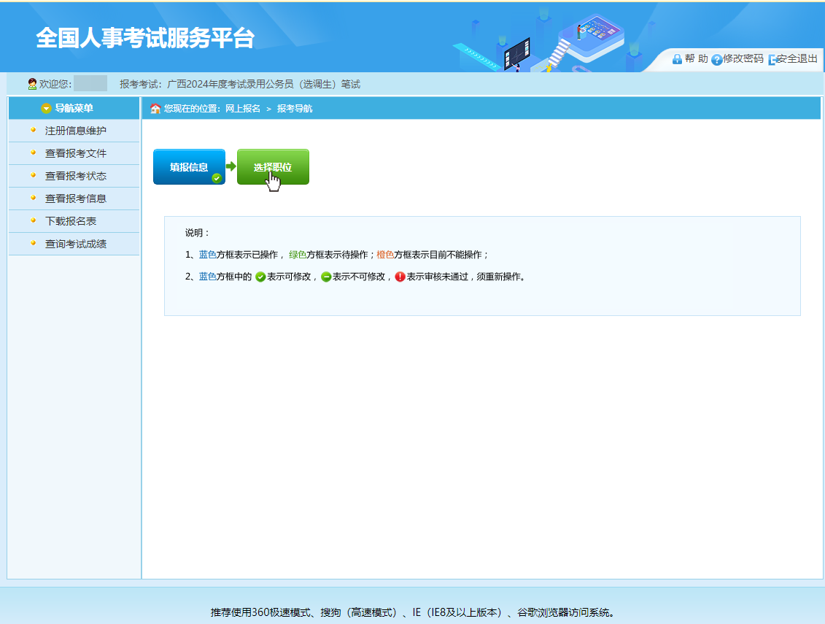Viewport: 825px width, 624px height.
Task: Click the green checkmark badge on 填报信息
Action: point(217,177)
